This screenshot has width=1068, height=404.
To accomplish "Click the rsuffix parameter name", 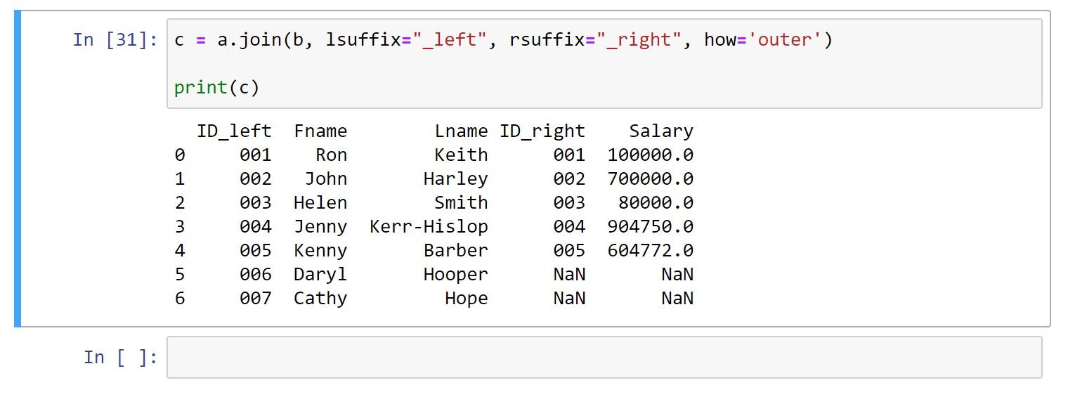I will (547, 39).
